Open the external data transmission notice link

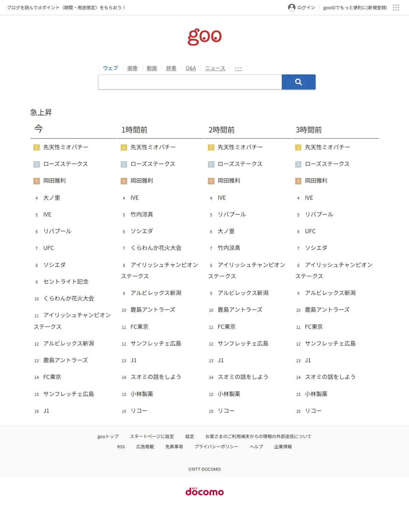pyautogui.click(x=258, y=436)
